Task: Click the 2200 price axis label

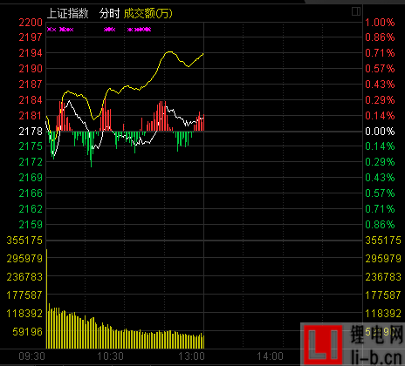Action: point(31,23)
